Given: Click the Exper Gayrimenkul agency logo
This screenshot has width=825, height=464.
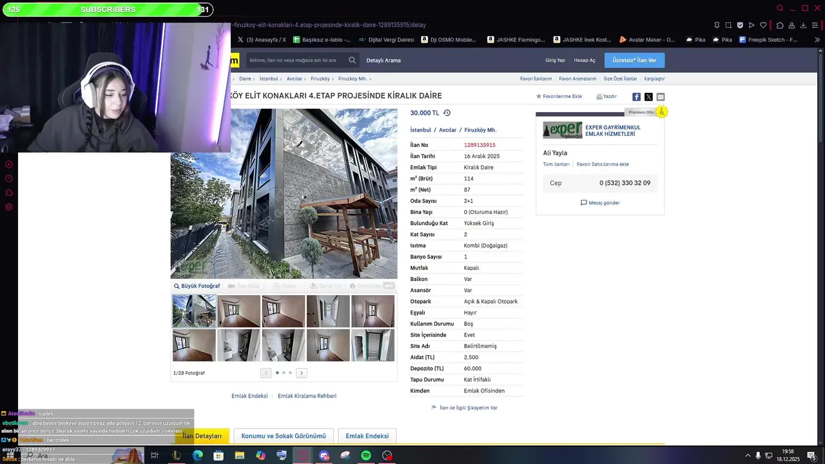Looking at the screenshot, I should tap(562, 130).
